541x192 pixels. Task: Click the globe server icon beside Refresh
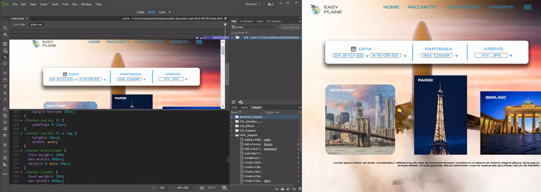241,102
